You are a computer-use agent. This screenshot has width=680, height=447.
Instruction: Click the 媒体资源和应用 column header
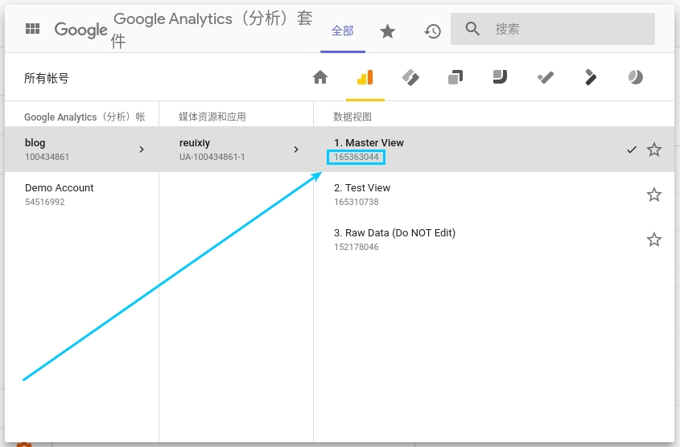pos(212,117)
